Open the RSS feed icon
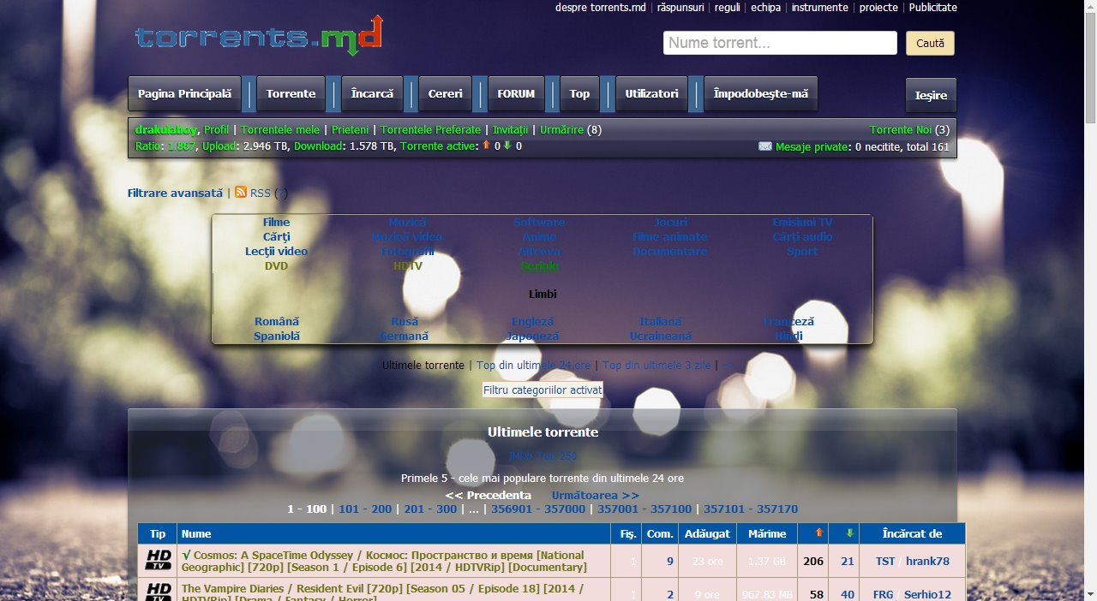 click(241, 193)
